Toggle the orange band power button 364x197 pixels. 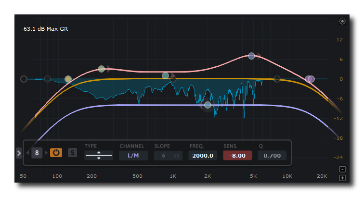pyautogui.click(x=56, y=153)
